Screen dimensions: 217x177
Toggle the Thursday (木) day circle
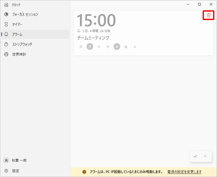(x=117, y=47)
